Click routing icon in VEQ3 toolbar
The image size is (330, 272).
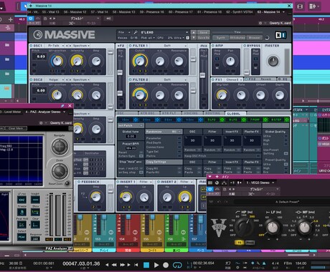coord(225,183)
